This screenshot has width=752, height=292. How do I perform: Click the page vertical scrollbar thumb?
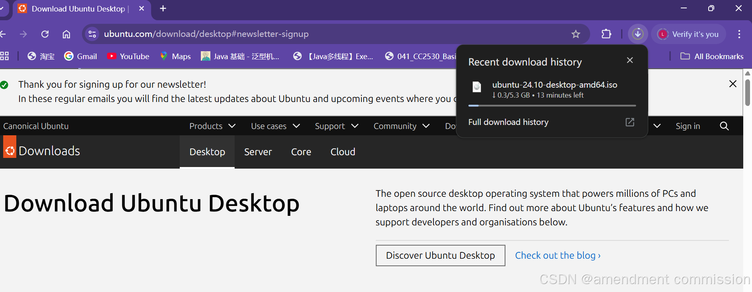tap(748, 92)
